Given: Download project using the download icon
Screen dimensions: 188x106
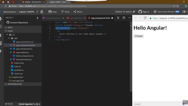Looking at the screenshot, I should pos(37,18).
